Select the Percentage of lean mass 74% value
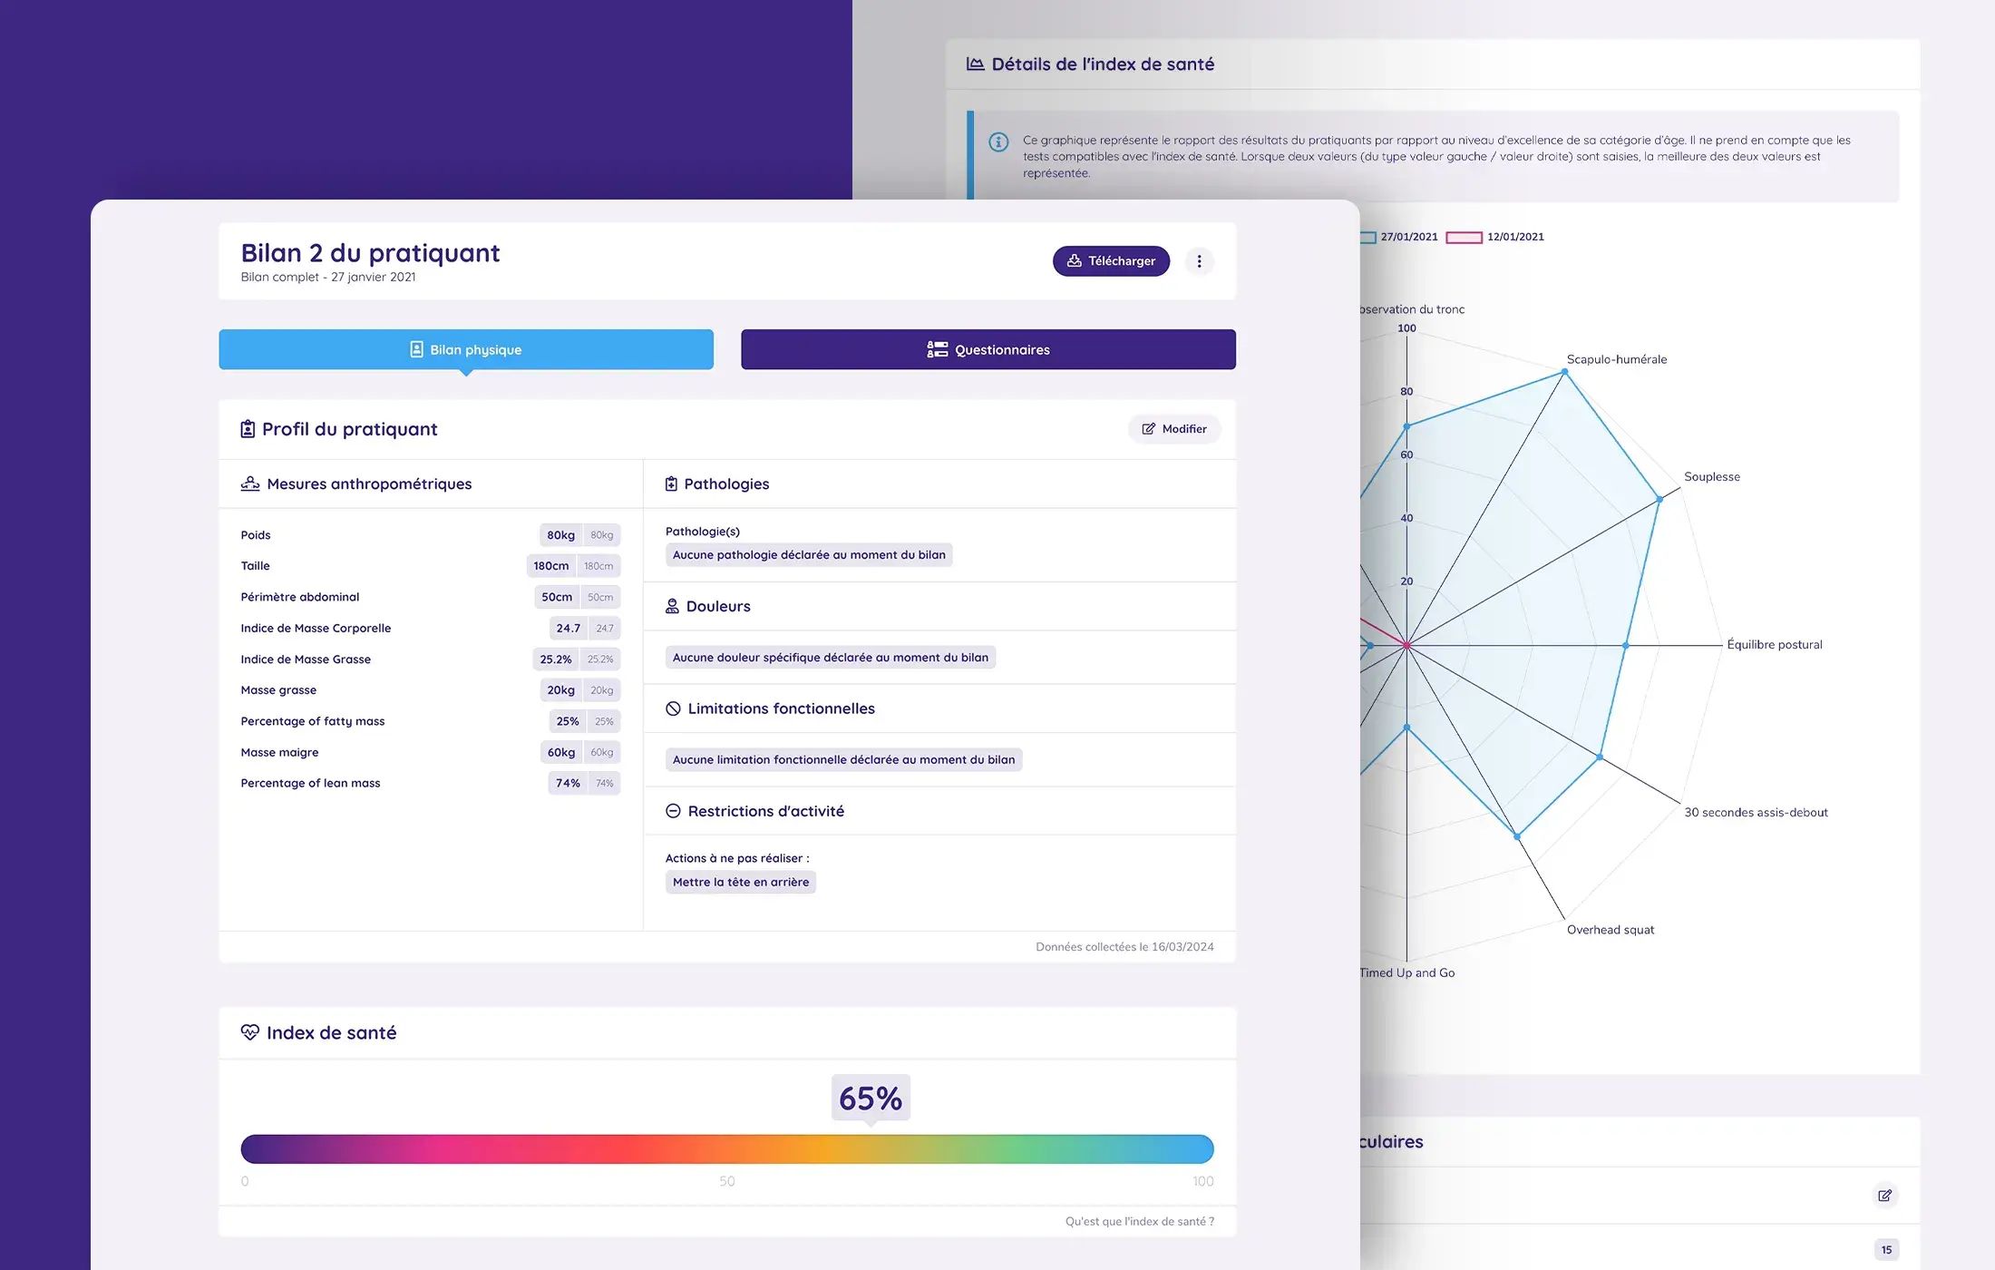Screen dimensions: 1995x1270 [568, 783]
